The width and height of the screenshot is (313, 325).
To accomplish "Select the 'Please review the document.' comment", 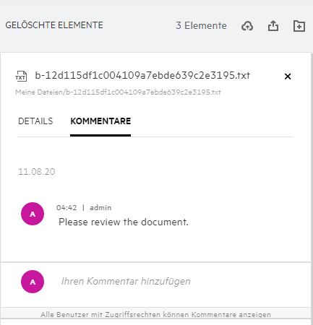I will point(124,222).
